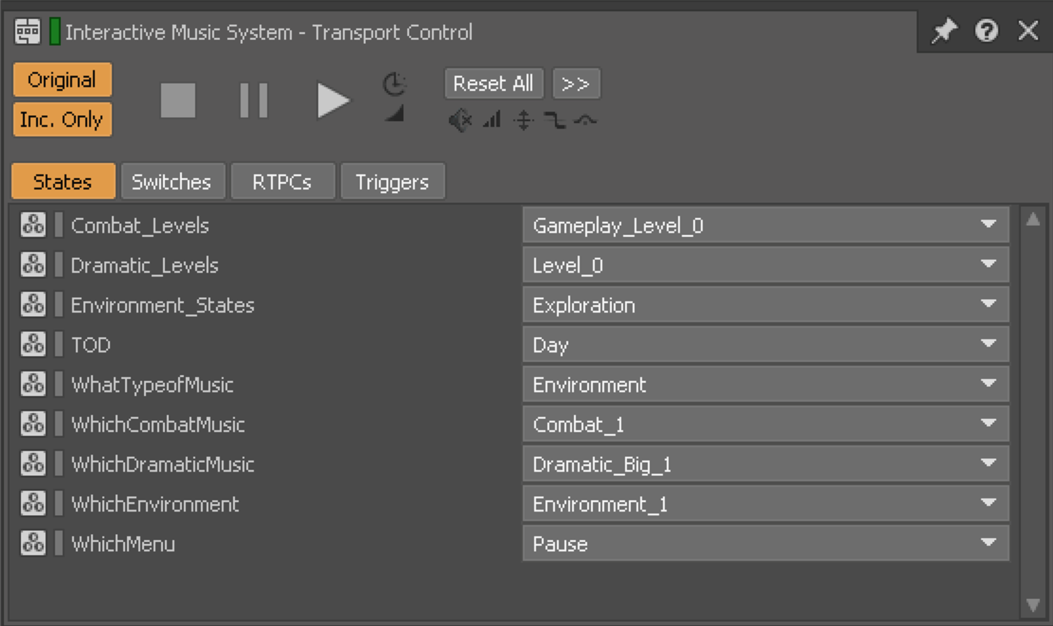1053x626 pixels.
Task: Select the TOD row label
Action: tap(91, 345)
